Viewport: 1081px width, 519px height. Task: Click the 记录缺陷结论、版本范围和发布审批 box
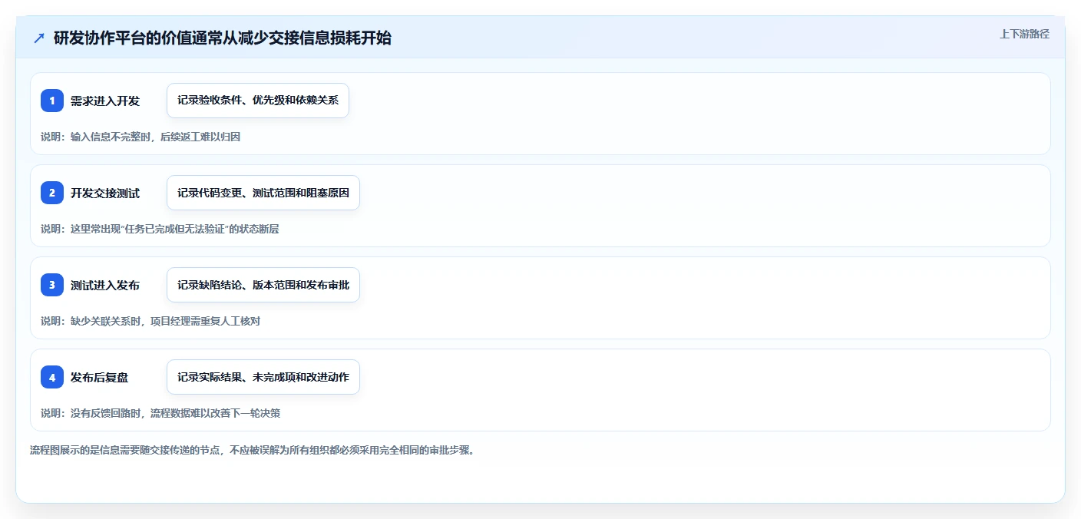pyautogui.click(x=263, y=285)
